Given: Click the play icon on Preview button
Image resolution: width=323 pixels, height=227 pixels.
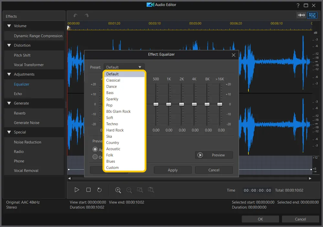Looking at the screenshot, I should (x=200, y=155).
